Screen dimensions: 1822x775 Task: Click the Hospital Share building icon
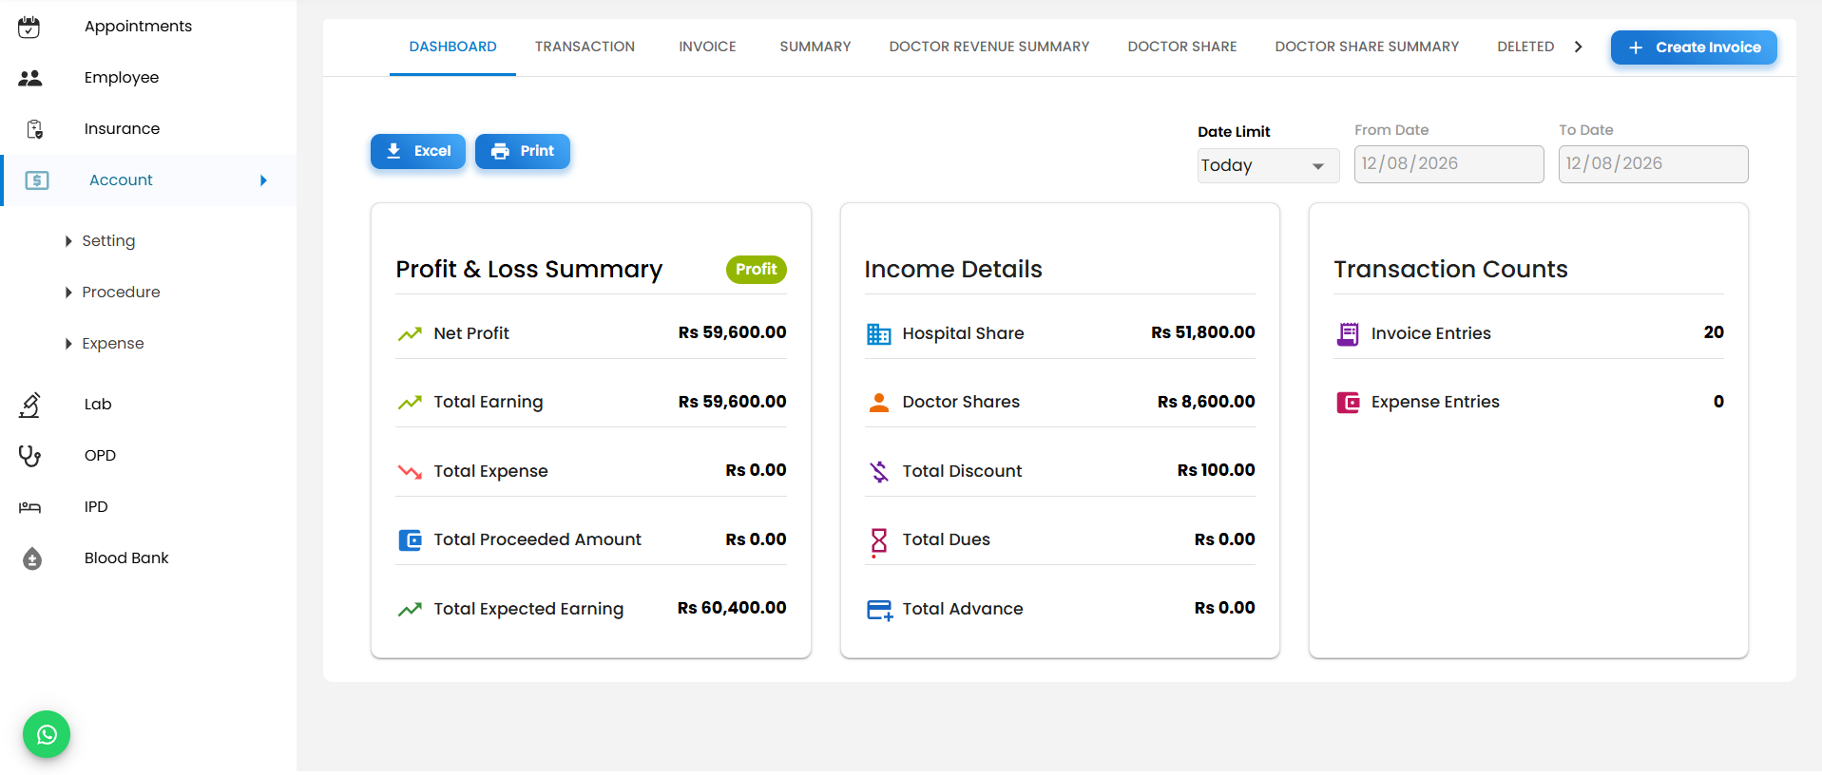(879, 333)
